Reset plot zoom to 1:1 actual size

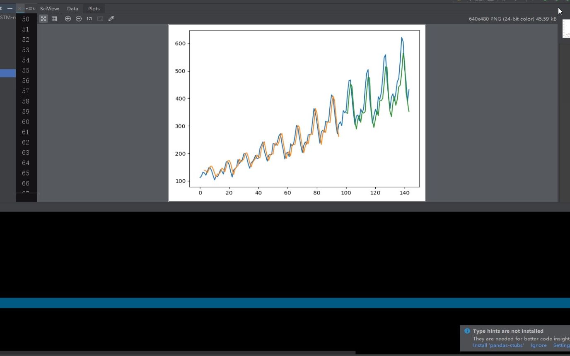pos(89,19)
